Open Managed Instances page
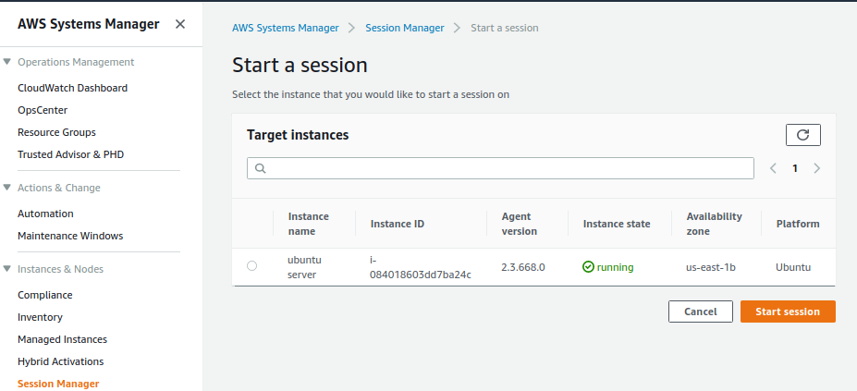 62,339
